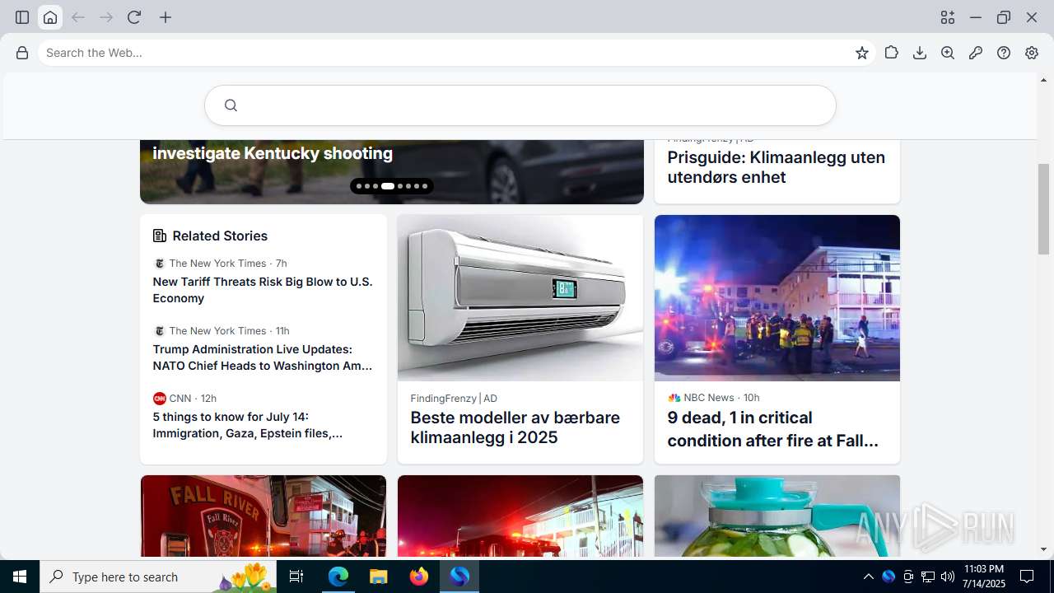Open 'Beste modeller av bærbare klimaanlegg' ad

(515, 427)
